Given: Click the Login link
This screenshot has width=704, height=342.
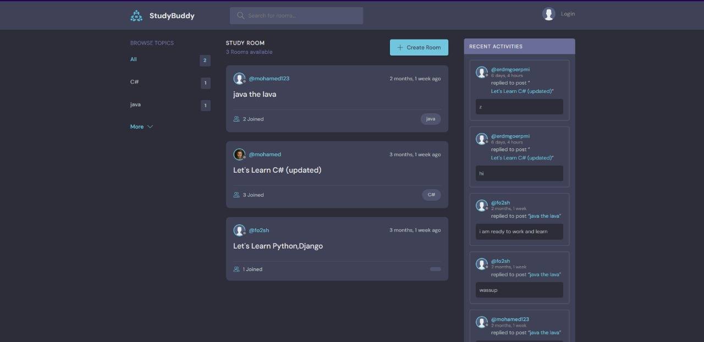Looking at the screenshot, I should pyautogui.click(x=568, y=14).
